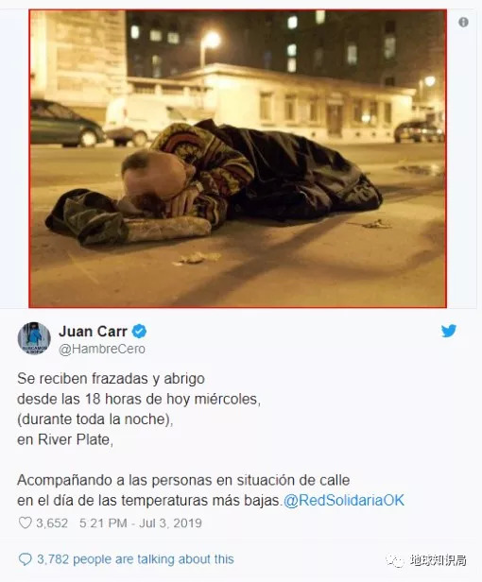Click the blue verified badge
482x582 pixels.
[139, 331]
